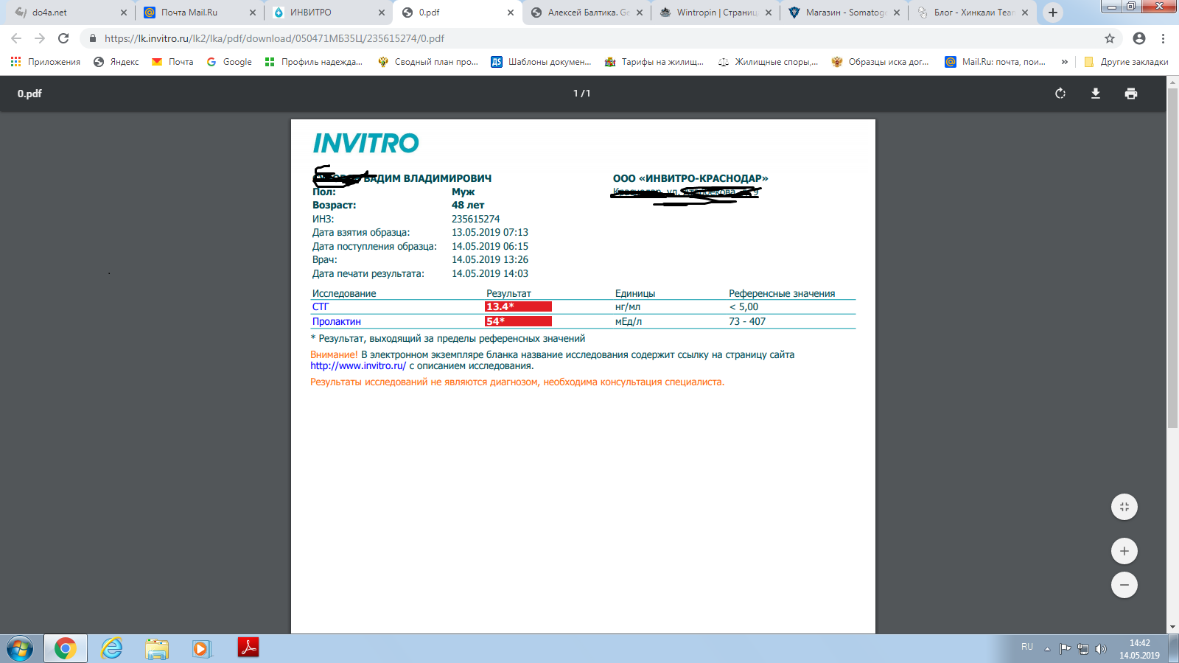
Task: Open Chrome three-dot menu
Action: [x=1164, y=38]
